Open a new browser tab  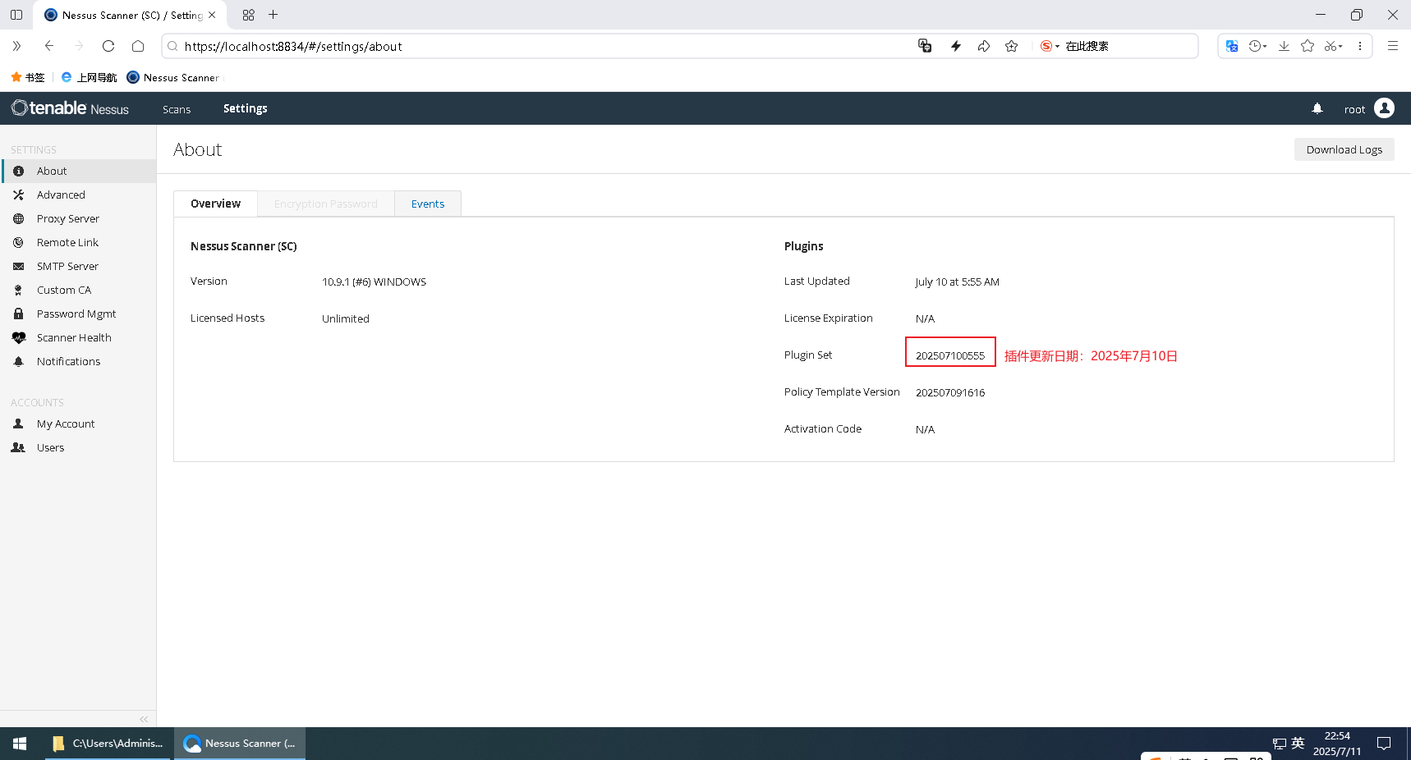pyautogui.click(x=273, y=15)
